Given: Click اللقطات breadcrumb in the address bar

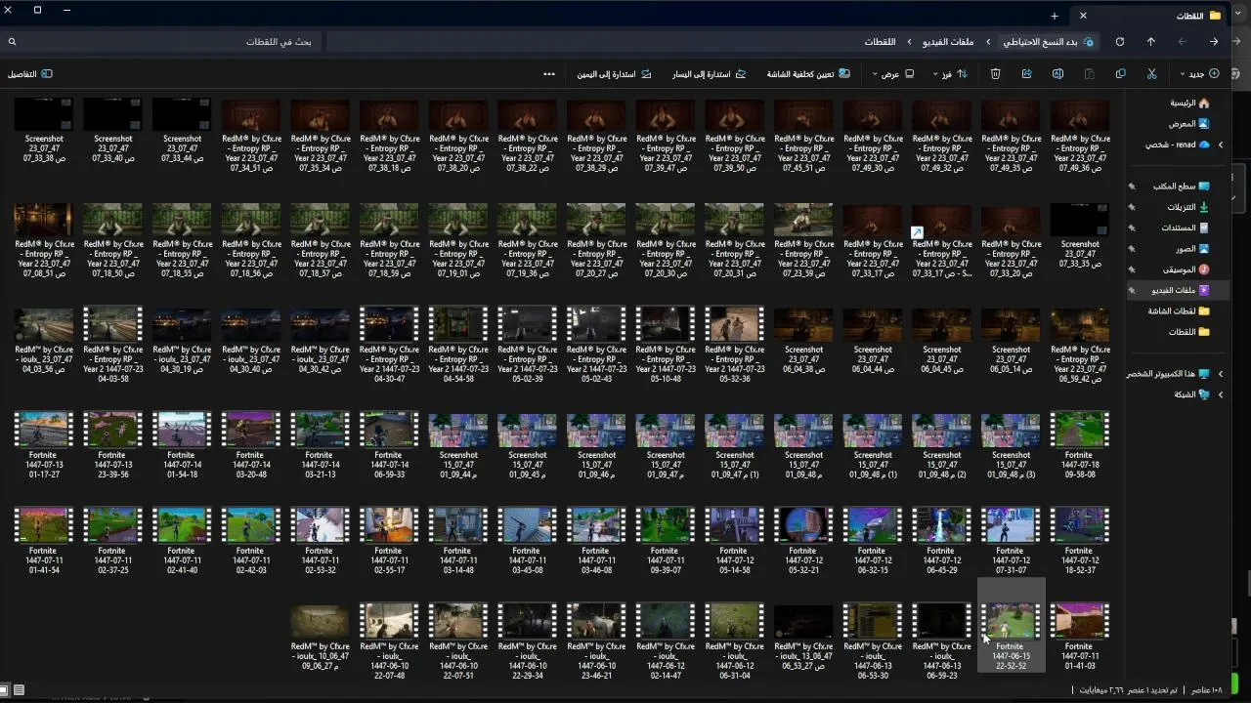Looking at the screenshot, I should tap(880, 42).
